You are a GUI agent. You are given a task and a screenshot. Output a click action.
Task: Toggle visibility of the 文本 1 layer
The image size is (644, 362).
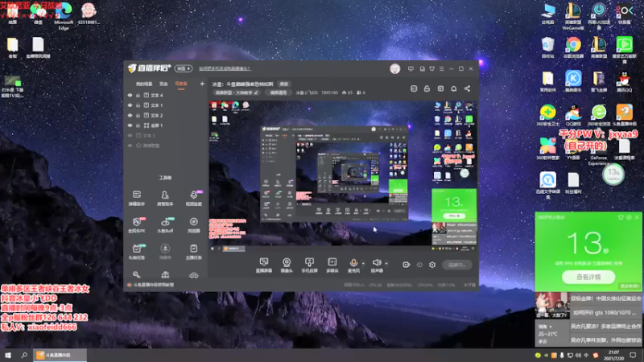pyautogui.click(x=130, y=105)
